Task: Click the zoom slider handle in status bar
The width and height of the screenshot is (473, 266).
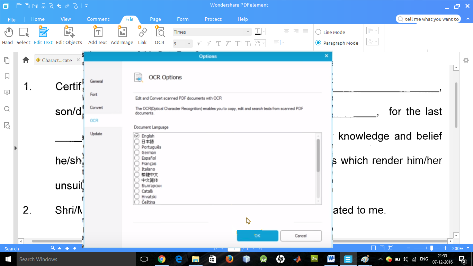Action: tap(431, 248)
